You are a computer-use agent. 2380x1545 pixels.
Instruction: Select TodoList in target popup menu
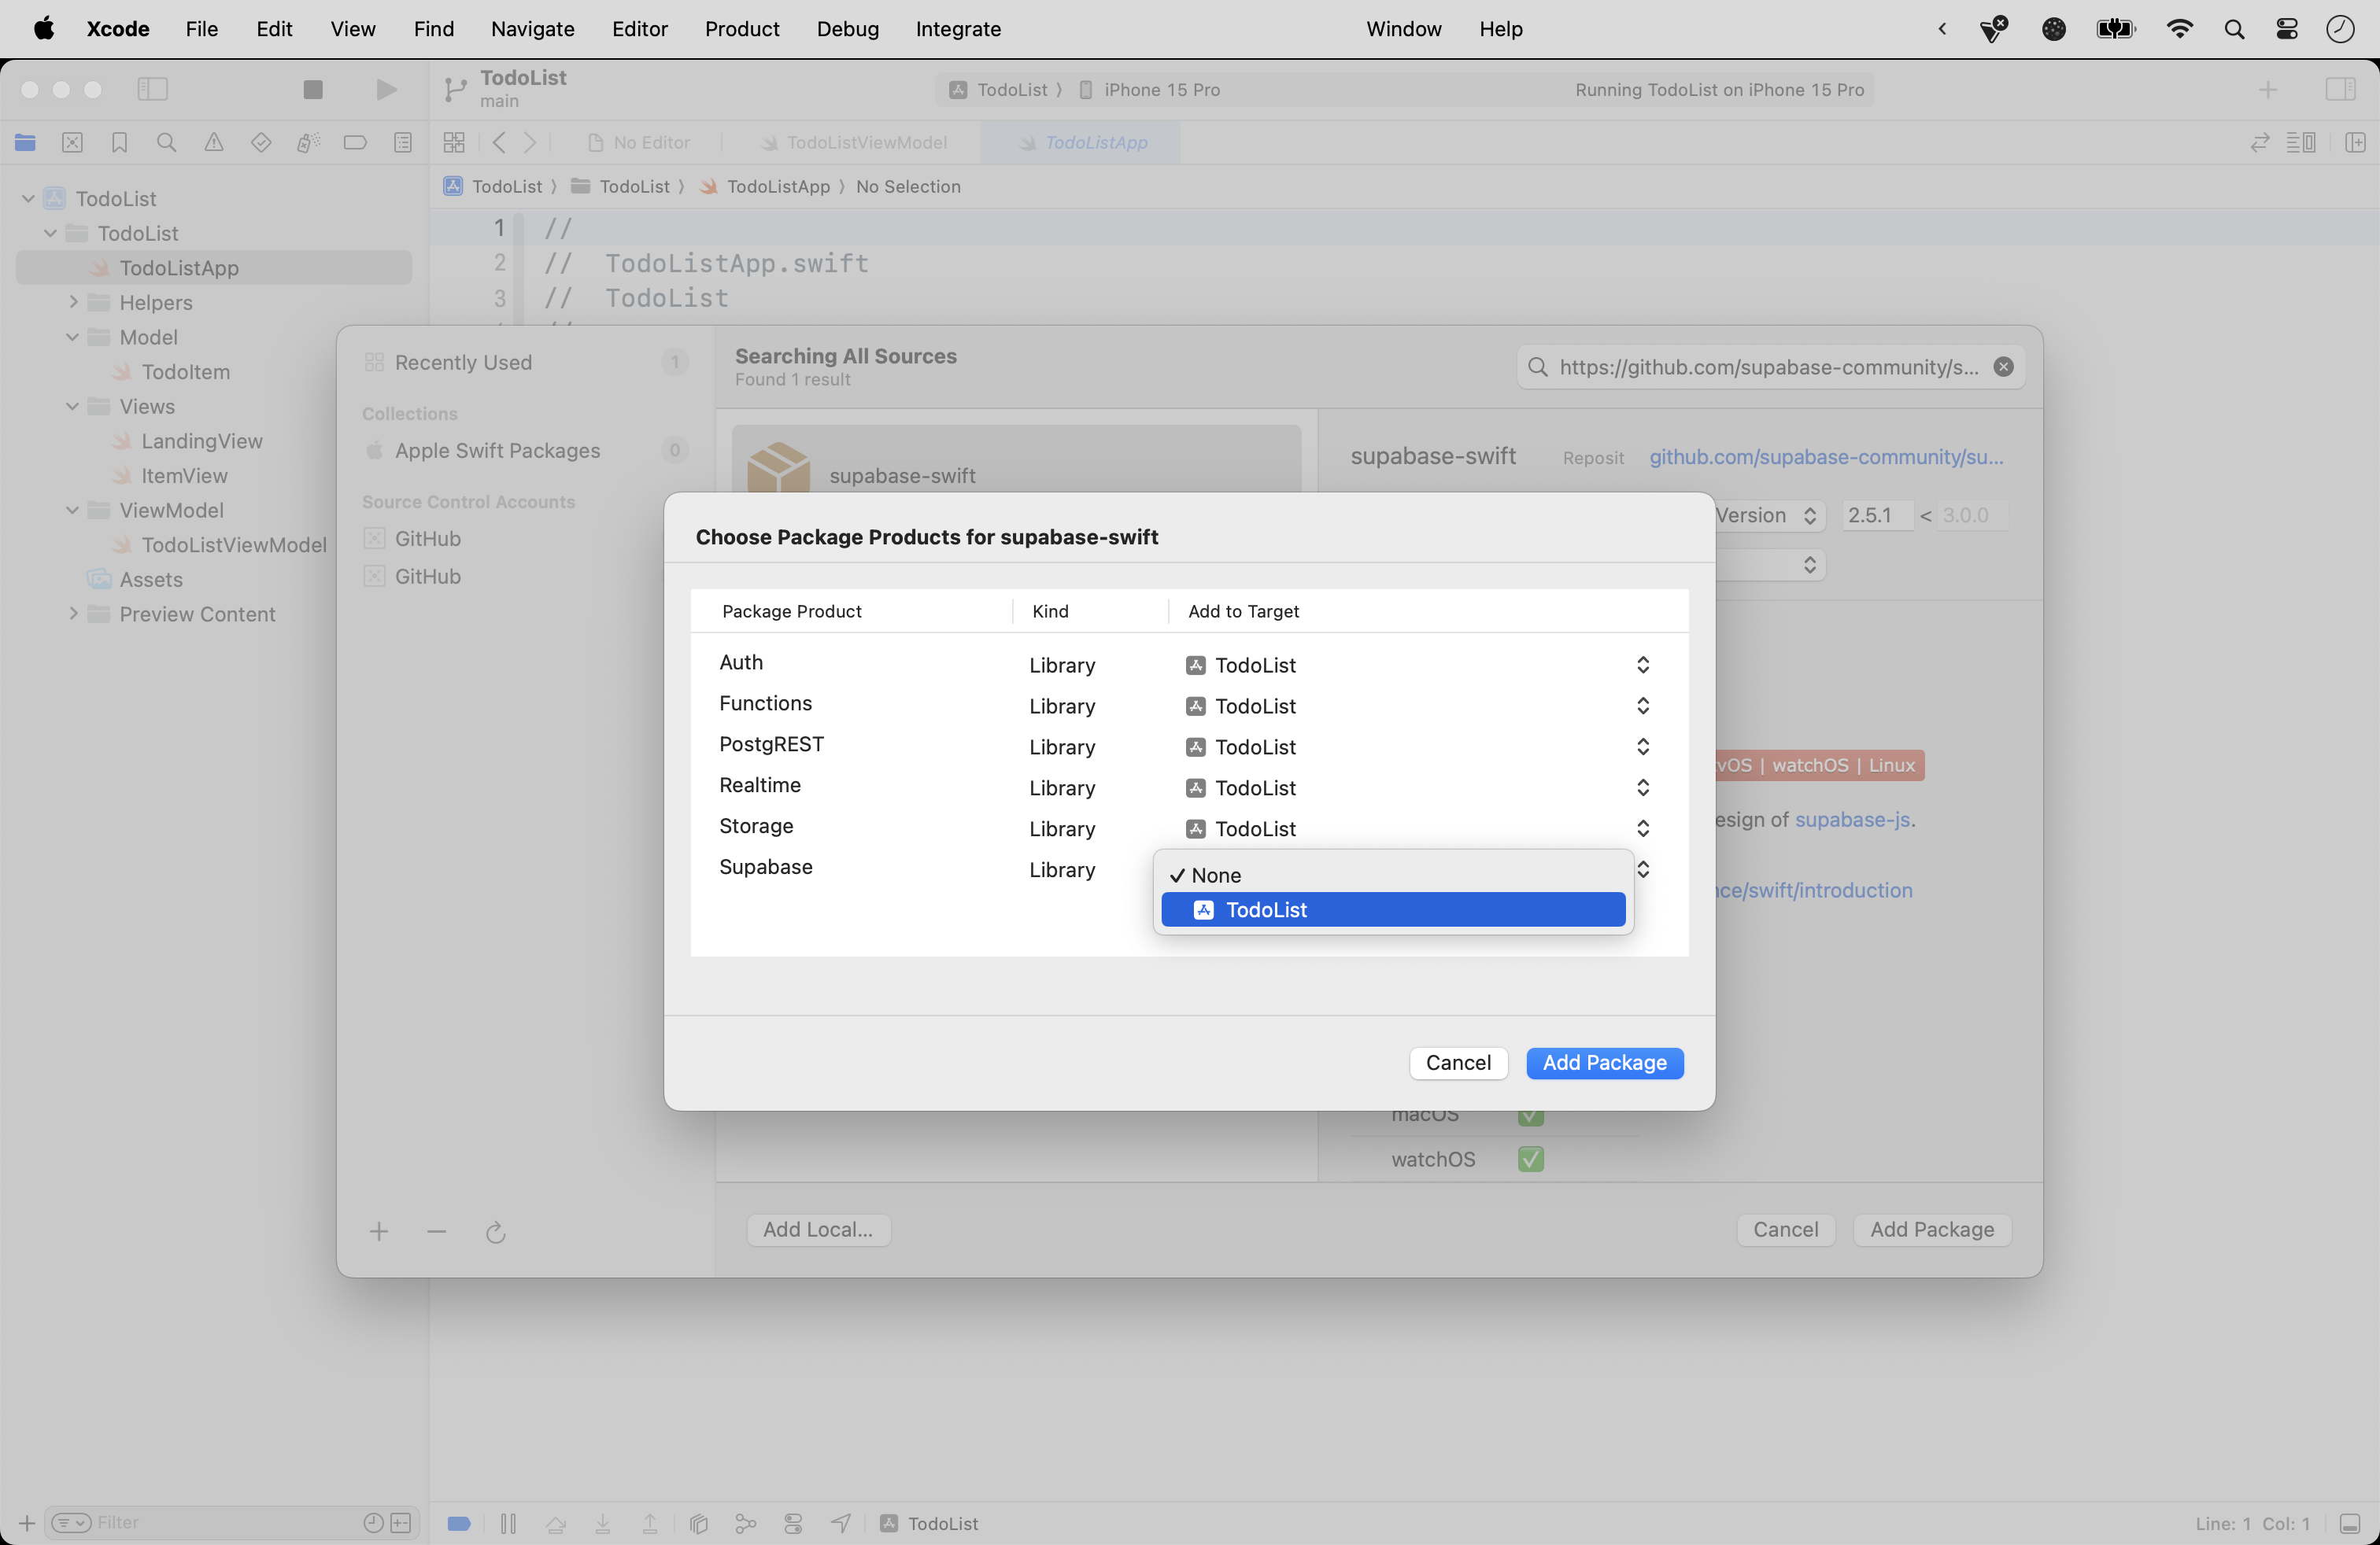click(1266, 909)
